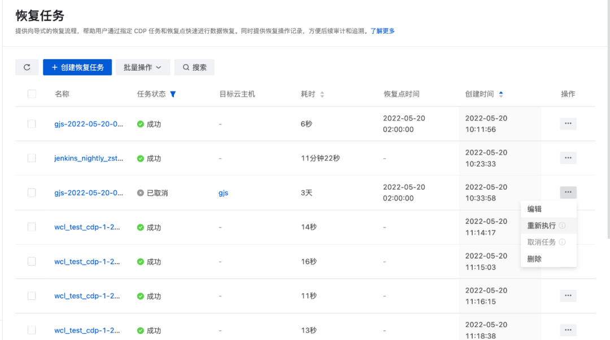The image size is (610, 340).
Task: Click 创建恢复任务 button
Action: point(77,67)
